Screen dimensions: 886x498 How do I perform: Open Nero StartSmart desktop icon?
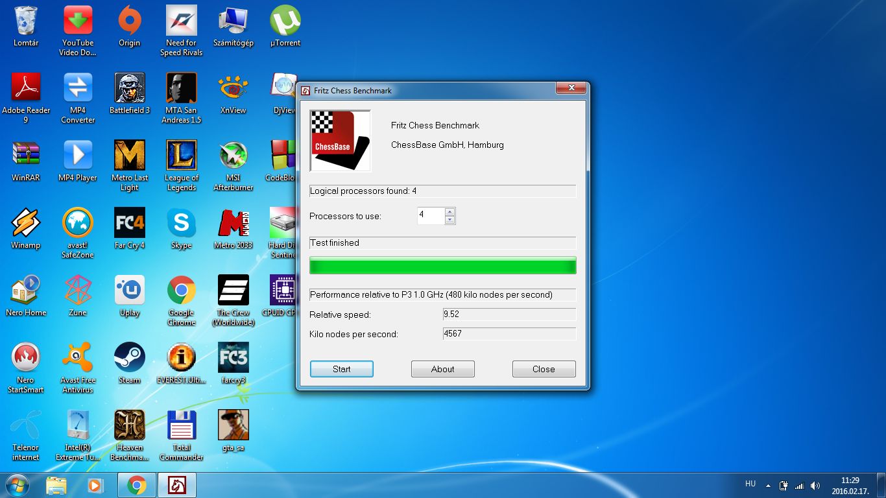26,368
